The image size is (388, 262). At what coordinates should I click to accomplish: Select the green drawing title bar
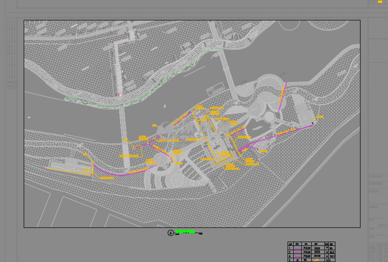click(185, 232)
